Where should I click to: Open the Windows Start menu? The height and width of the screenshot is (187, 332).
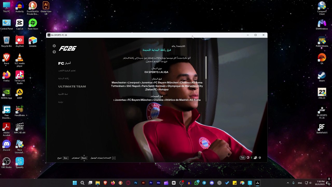pos(75,183)
